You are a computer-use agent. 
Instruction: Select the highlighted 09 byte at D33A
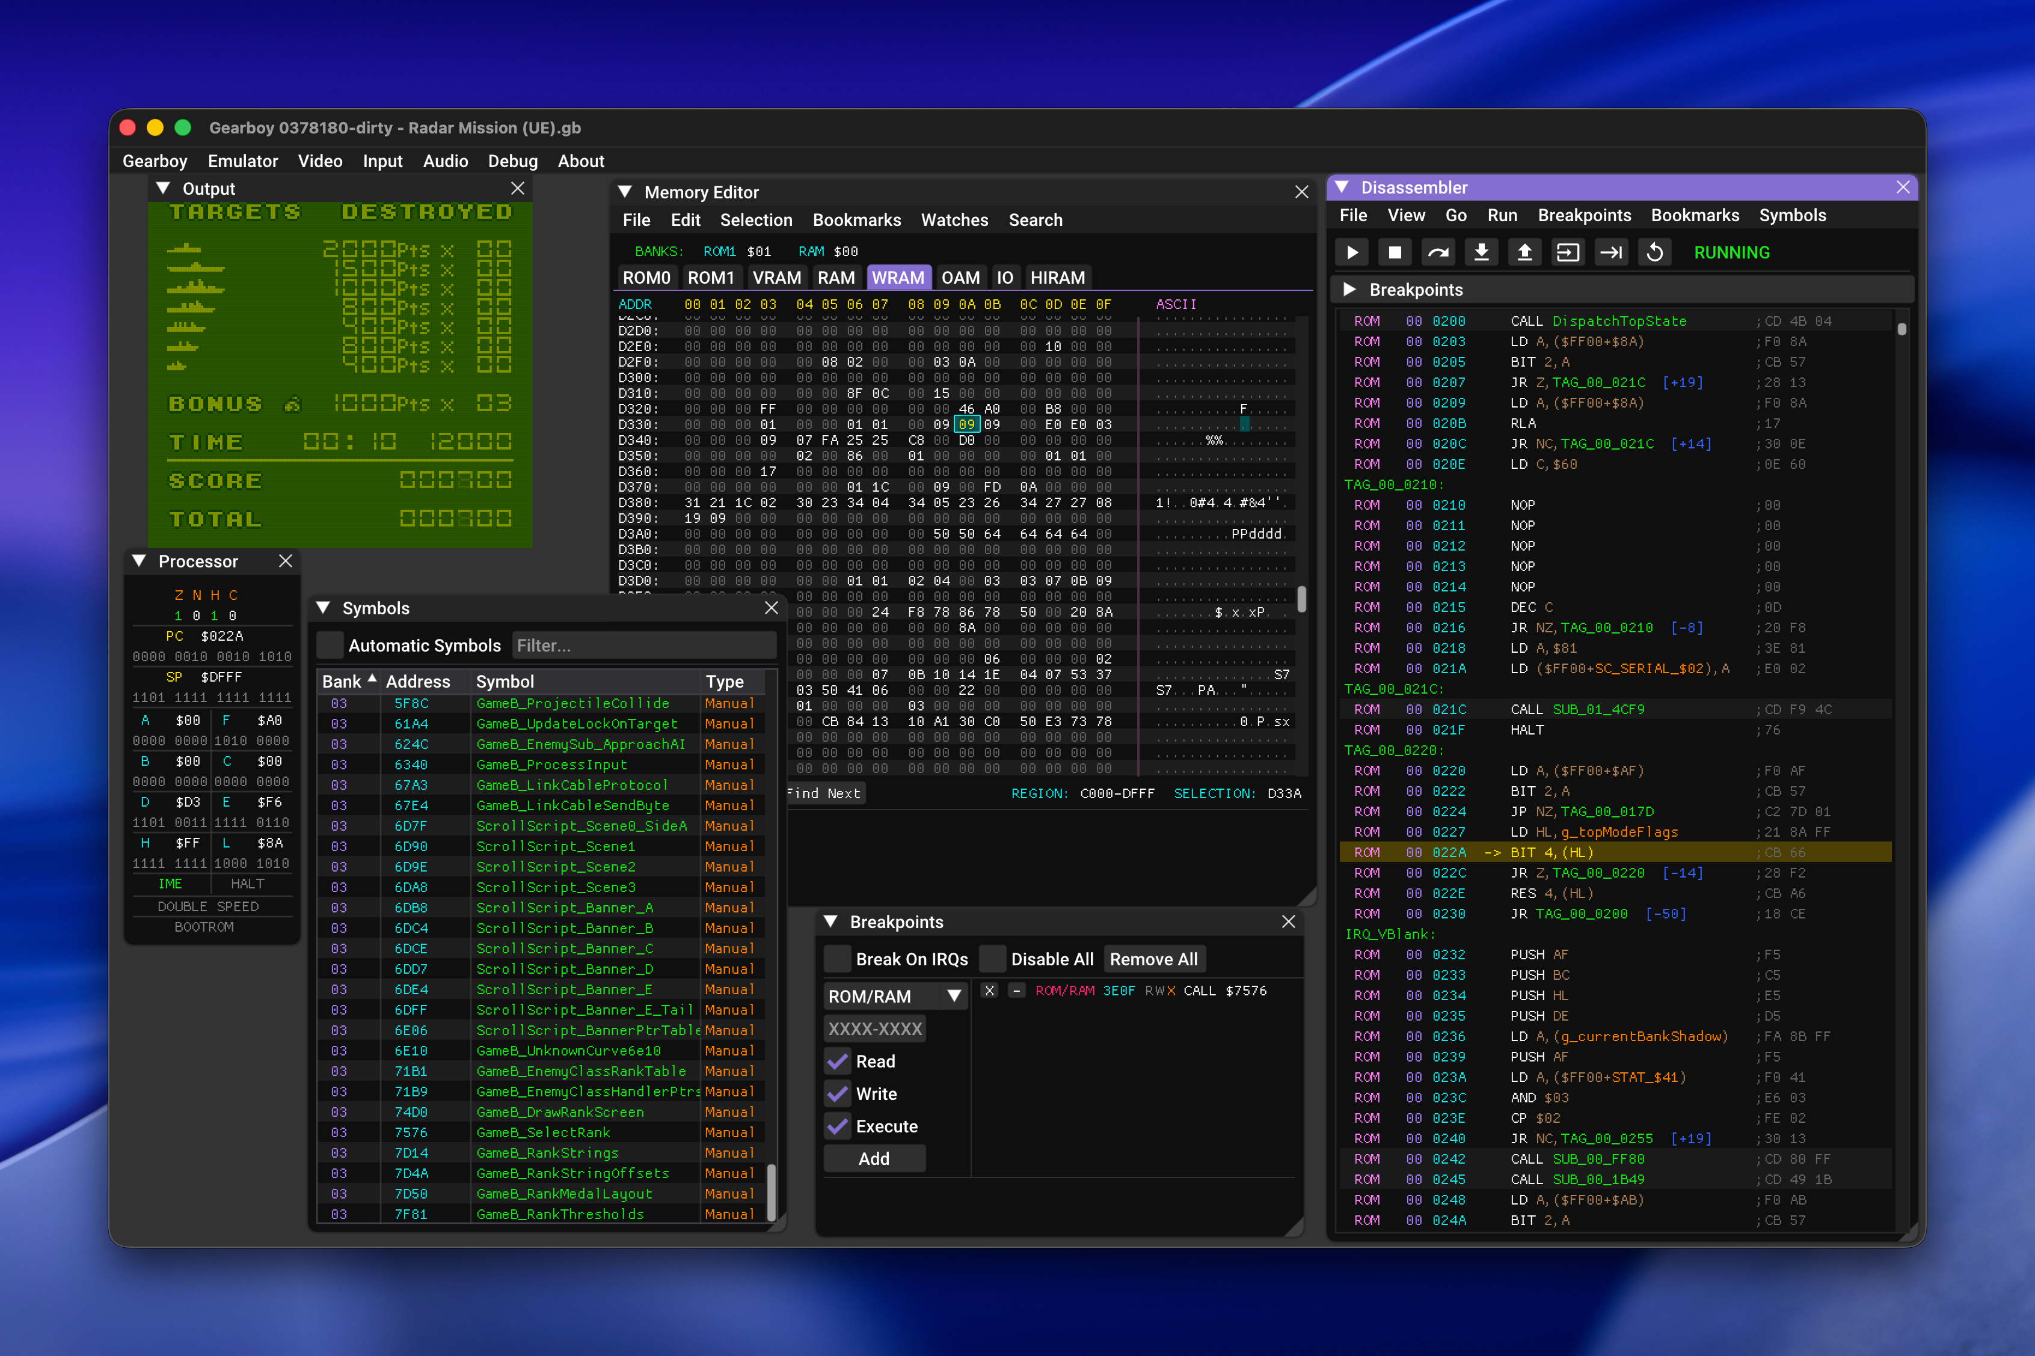tap(966, 424)
